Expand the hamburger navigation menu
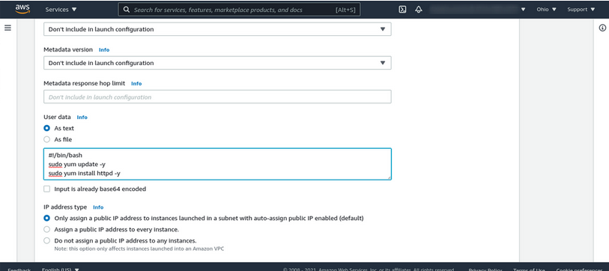This screenshot has height=271, width=609. (x=7, y=28)
